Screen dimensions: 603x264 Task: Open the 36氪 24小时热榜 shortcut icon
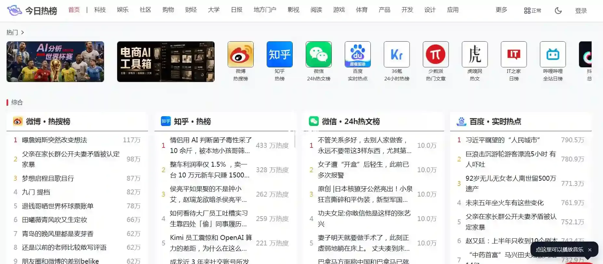pos(397,54)
